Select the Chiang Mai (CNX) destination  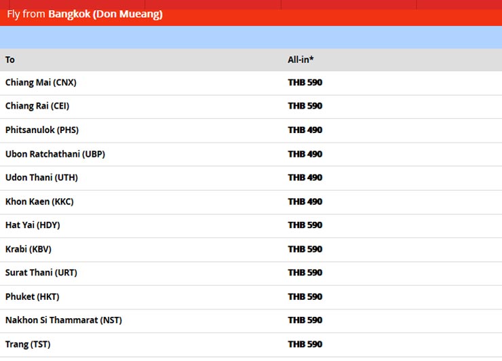click(41, 83)
